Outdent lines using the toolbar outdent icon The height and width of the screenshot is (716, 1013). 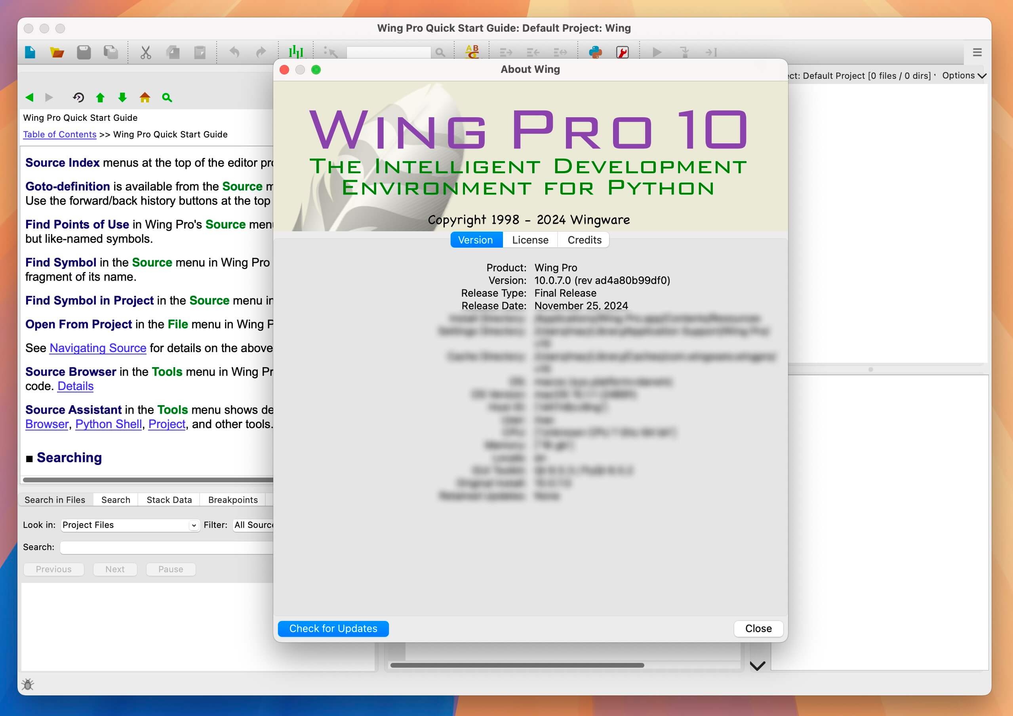coord(533,53)
